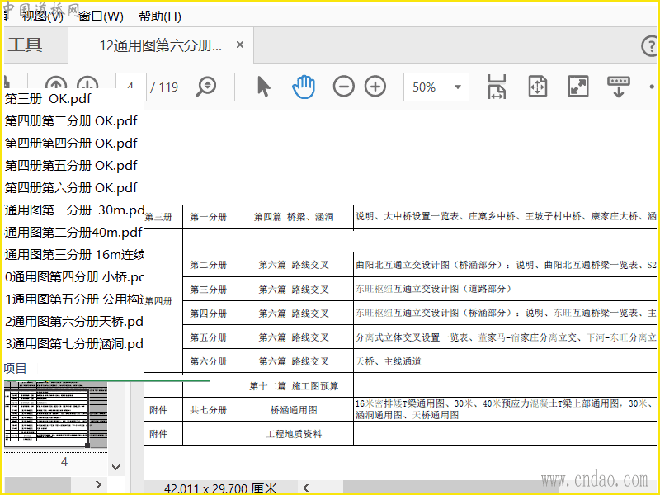Select the arrow selection tool
The height and width of the screenshot is (495, 660).
click(263, 87)
